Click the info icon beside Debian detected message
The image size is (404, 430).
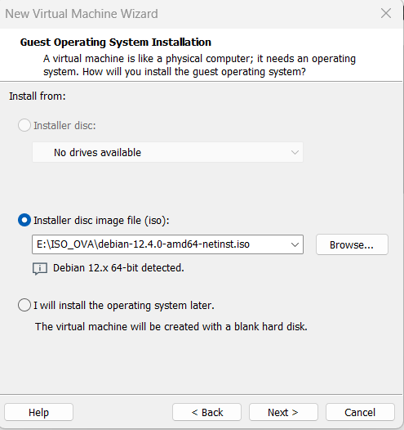[x=40, y=268]
